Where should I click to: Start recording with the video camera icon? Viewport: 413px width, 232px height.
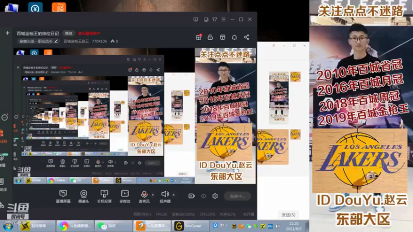pyautogui.click(x=192, y=196)
